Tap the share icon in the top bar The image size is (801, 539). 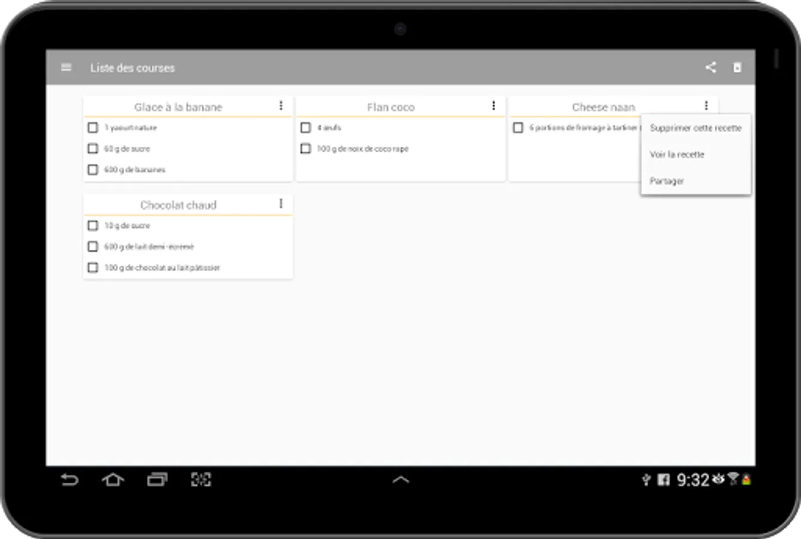(x=710, y=67)
